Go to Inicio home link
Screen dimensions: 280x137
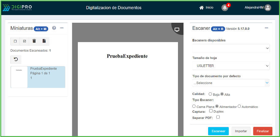click(206, 8)
